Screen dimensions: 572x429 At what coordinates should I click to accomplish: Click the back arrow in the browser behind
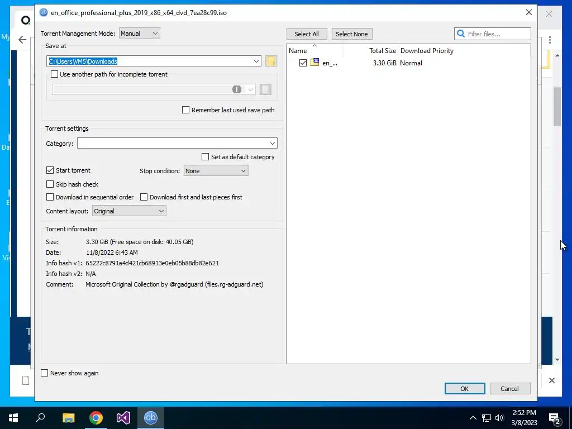pyautogui.click(x=22, y=40)
